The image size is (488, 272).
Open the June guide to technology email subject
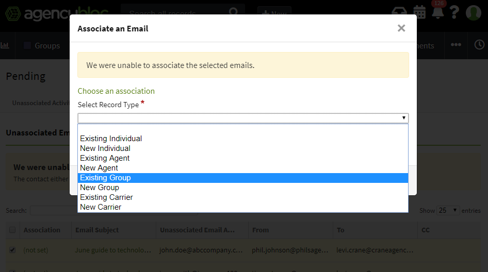[113, 250]
